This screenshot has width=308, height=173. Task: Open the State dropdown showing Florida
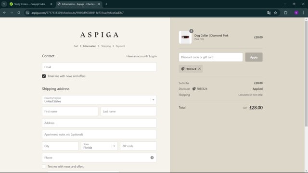(x=99, y=146)
